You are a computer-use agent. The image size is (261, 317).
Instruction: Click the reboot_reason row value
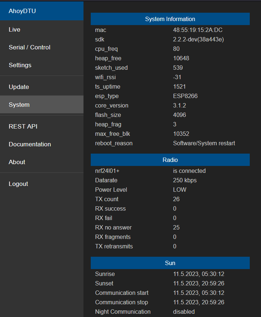204,143
